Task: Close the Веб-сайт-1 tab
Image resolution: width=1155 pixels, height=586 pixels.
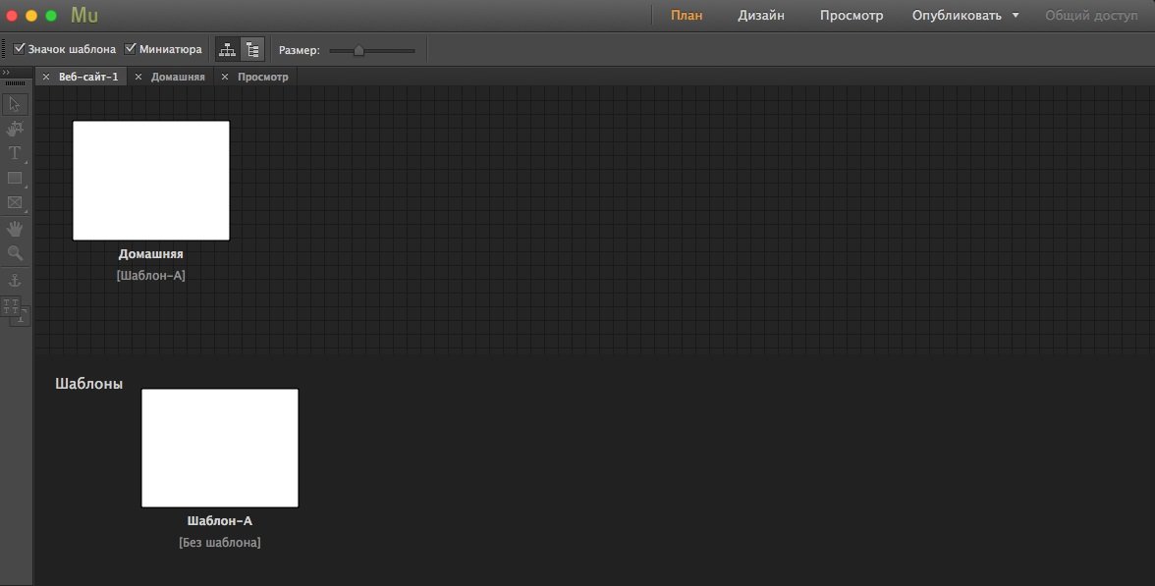Action: pyautogui.click(x=46, y=77)
